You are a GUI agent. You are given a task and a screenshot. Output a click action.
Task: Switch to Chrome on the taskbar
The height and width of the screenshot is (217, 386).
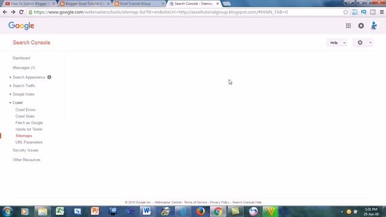(218, 212)
